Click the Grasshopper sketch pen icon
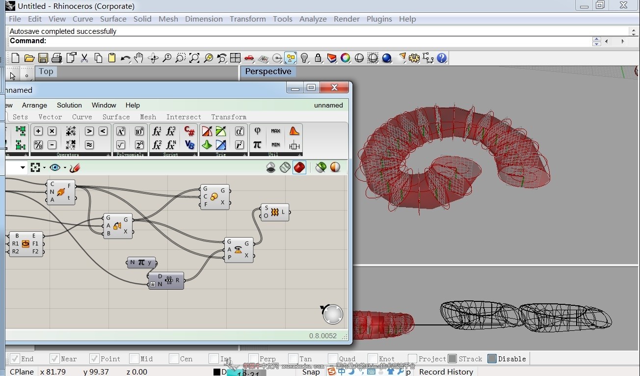 [x=75, y=168]
